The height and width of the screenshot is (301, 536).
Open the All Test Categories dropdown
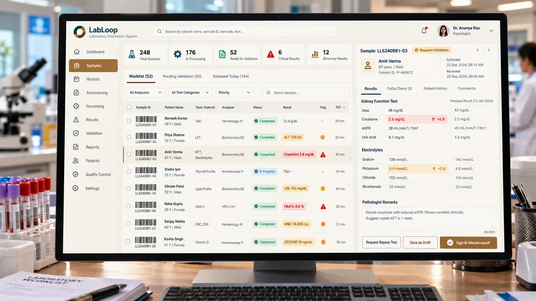tap(190, 93)
